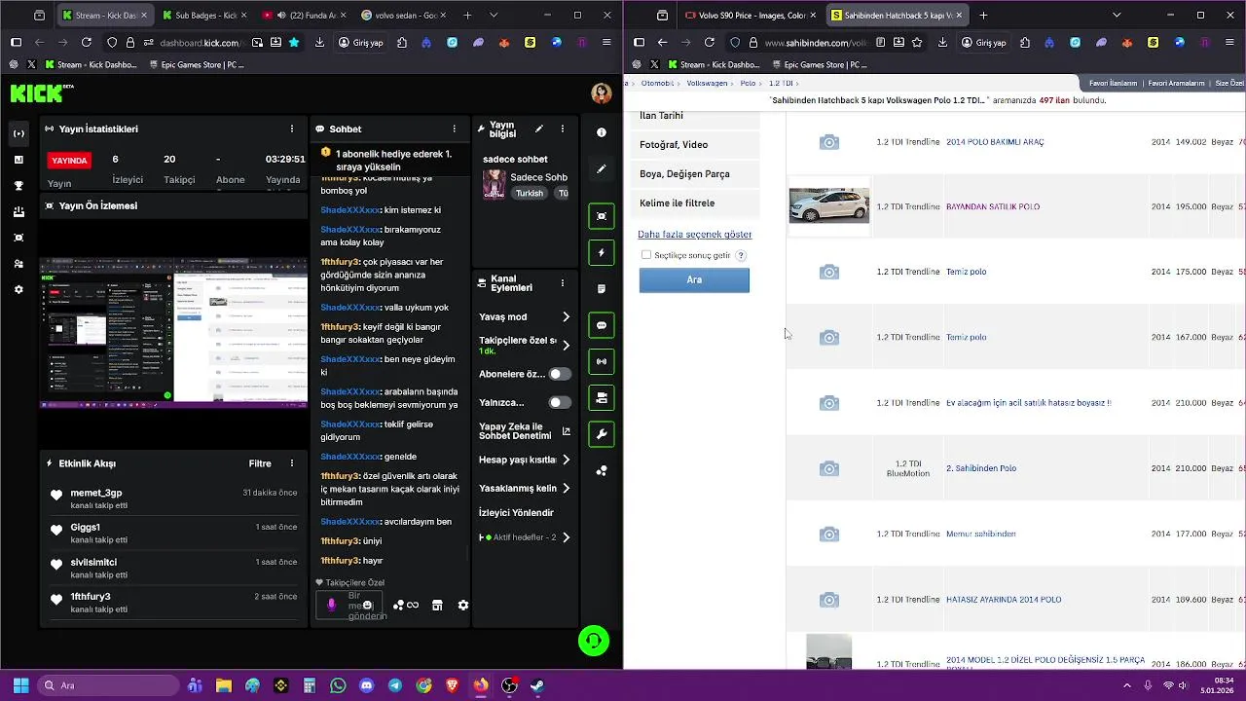Screen dimensions: 1246x701
Task: Open Yapay Zeka ile Sohbet Denetimi
Action: pyautogui.click(x=525, y=431)
